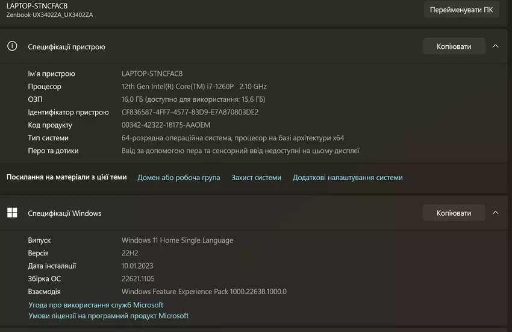Click the Zenbook UX3402ZA model name text
Image resolution: width=512 pixels, height=332 pixels.
[x=49, y=14]
